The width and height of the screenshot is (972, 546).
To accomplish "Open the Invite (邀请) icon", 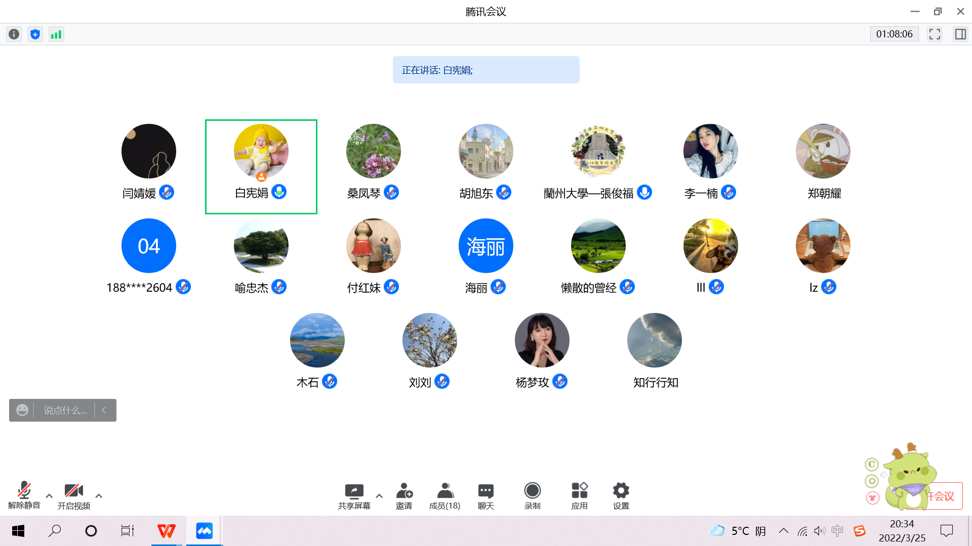I will click(x=404, y=491).
